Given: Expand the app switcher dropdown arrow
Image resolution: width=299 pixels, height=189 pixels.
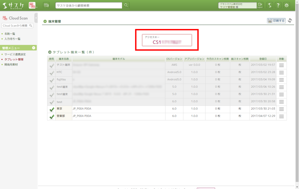Looking at the screenshot, I should click(x=37, y=7).
